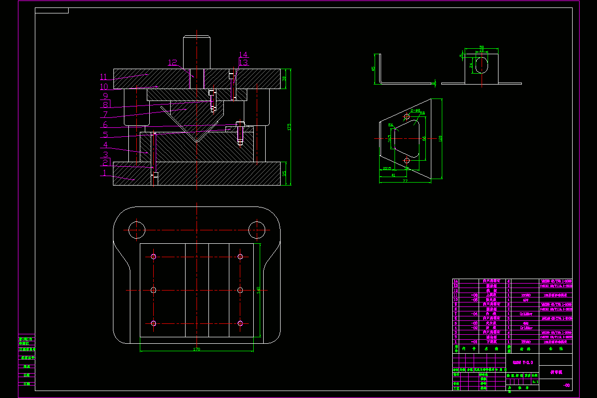Select balloon label 10 in the assembly view

tap(104, 87)
